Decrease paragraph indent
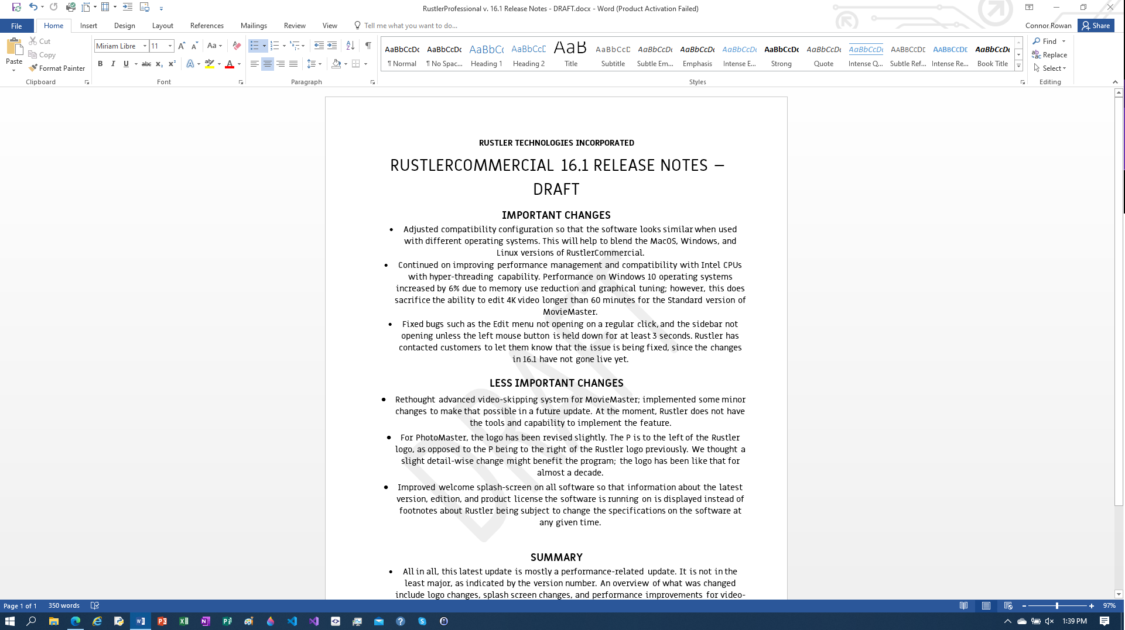 (x=319, y=46)
